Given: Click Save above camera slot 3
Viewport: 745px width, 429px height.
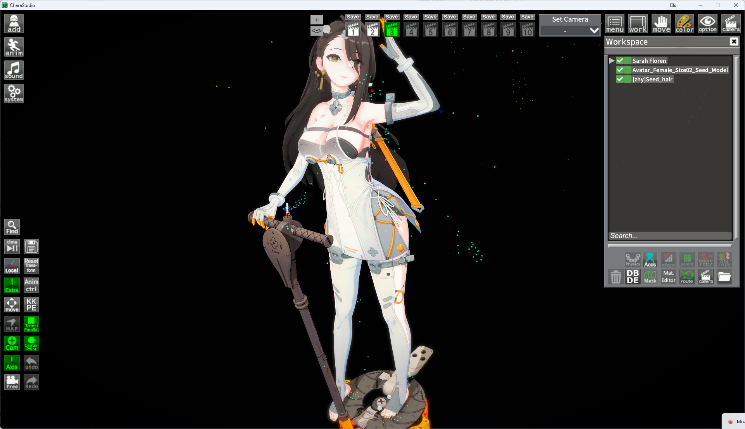Looking at the screenshot, I should pos(391,17).
